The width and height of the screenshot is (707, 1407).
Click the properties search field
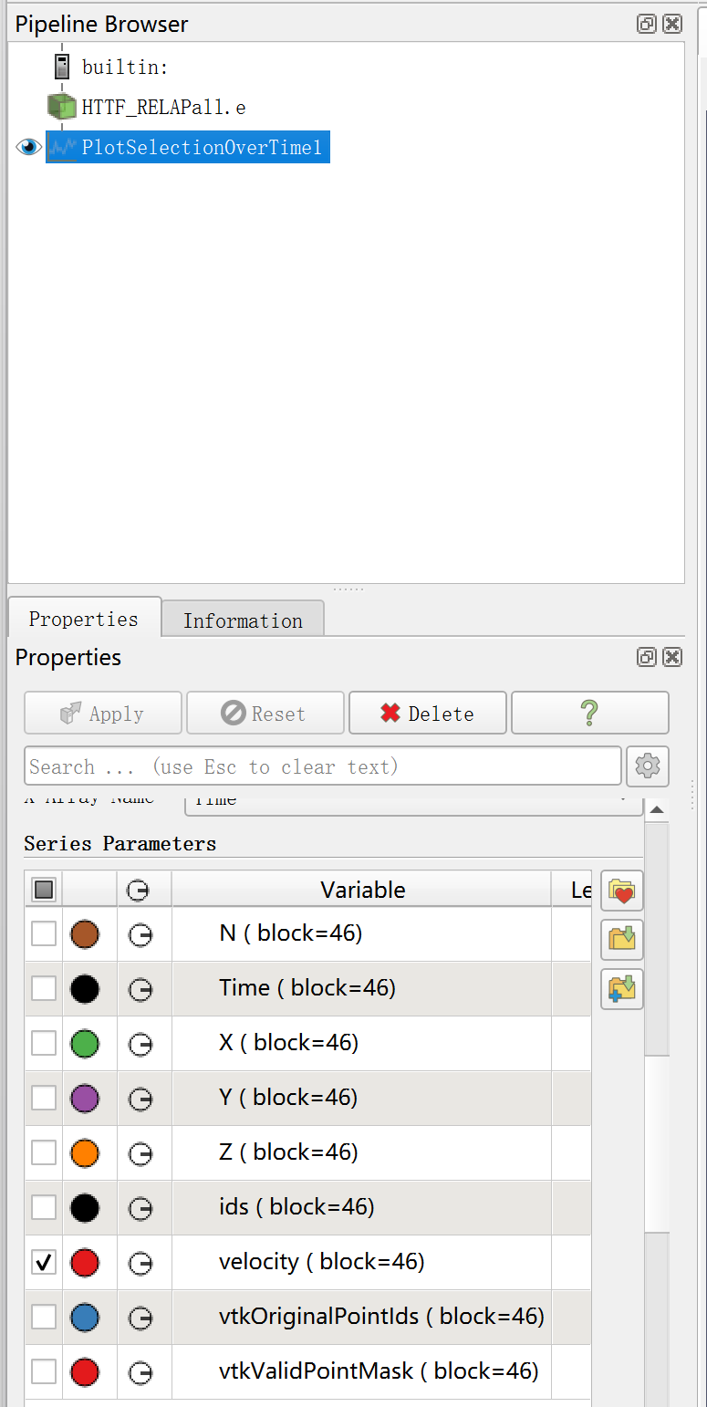tap(323, 766)
